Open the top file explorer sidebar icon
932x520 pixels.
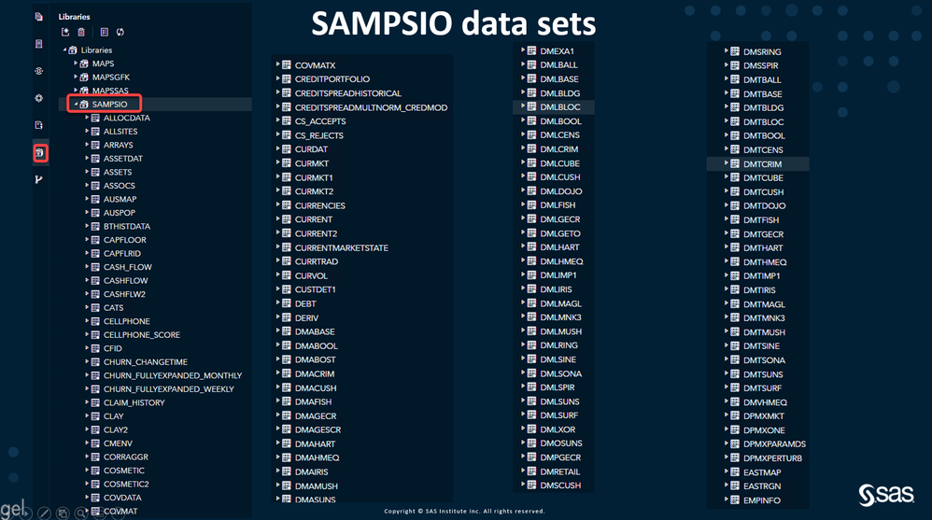click(x=39, y=17)
